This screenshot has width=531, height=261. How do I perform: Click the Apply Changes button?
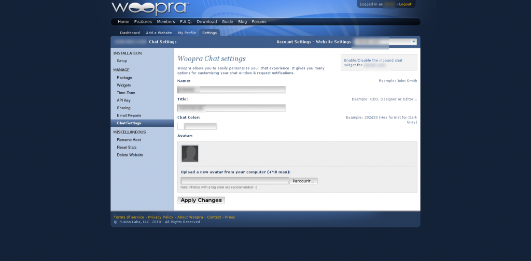point(201,200)
